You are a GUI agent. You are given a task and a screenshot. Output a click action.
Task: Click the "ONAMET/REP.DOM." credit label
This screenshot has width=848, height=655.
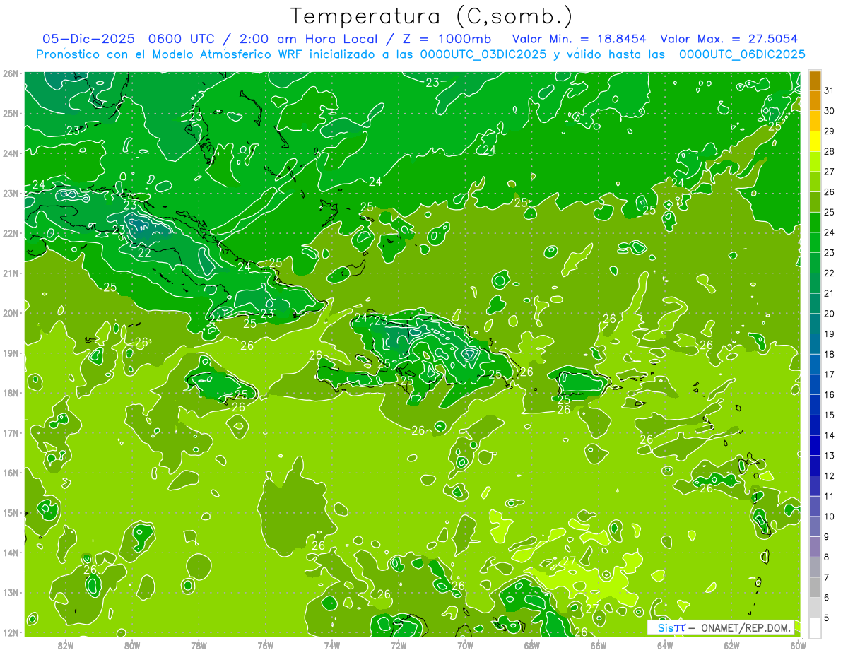coord(746,627)
